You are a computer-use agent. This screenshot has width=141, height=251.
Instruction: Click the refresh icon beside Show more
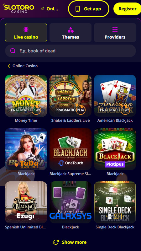56,242
